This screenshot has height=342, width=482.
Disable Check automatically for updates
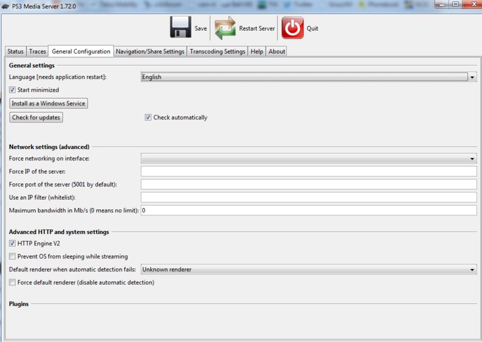pyautogui.click(x=148, y=117)
